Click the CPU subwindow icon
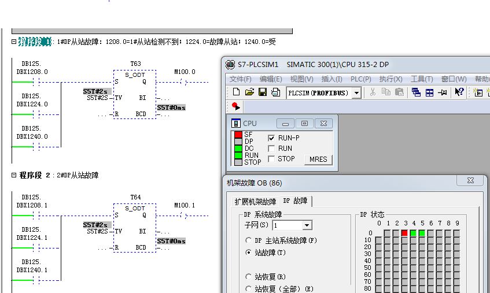The image size is (490, 293). click(x=235, y=124)
